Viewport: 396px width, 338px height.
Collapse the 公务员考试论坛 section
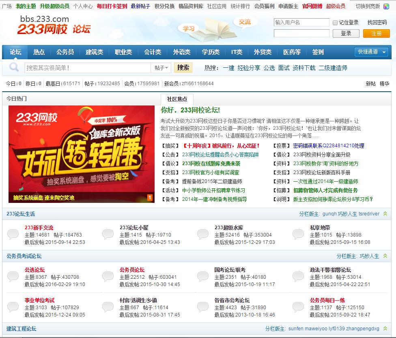point(385,256)
